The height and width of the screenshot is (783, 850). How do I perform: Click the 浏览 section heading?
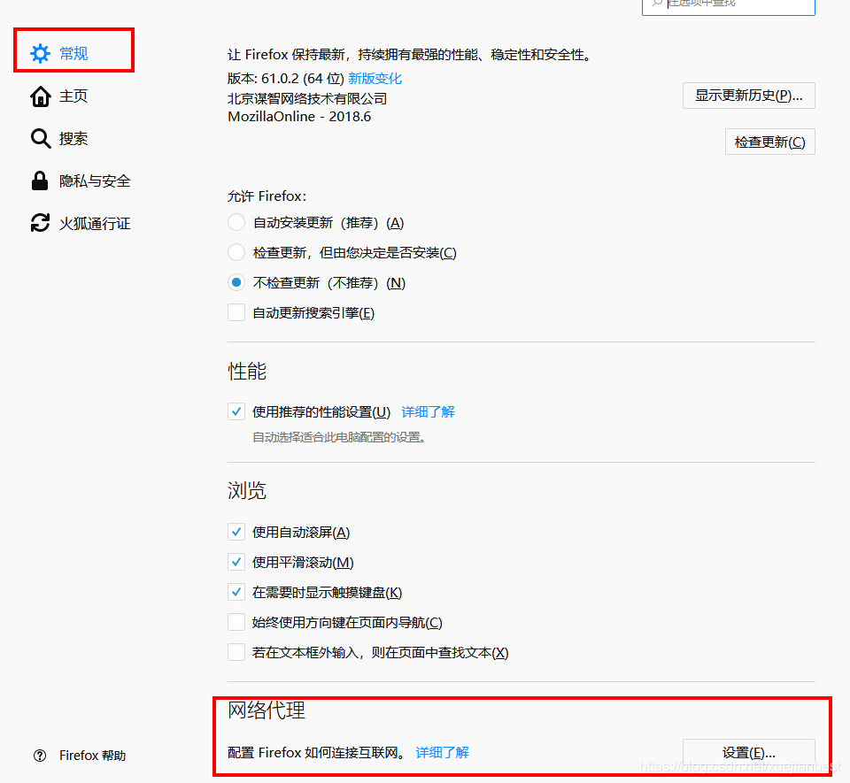(x=247, y=491)
